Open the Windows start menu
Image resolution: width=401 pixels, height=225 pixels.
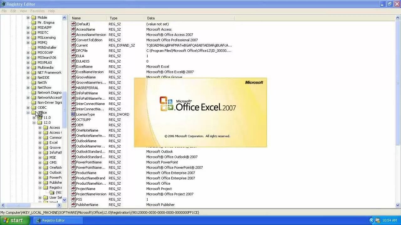15,220
